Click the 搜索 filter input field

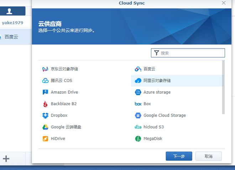pos(192,53)
